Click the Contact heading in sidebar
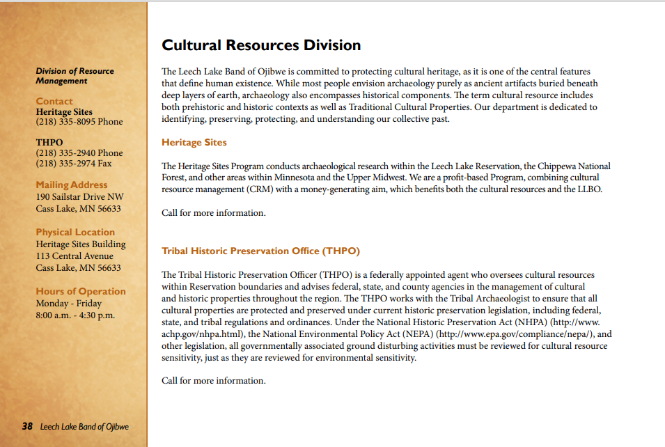The width and height of the screenshot is (665, 447). pos(54,101)
